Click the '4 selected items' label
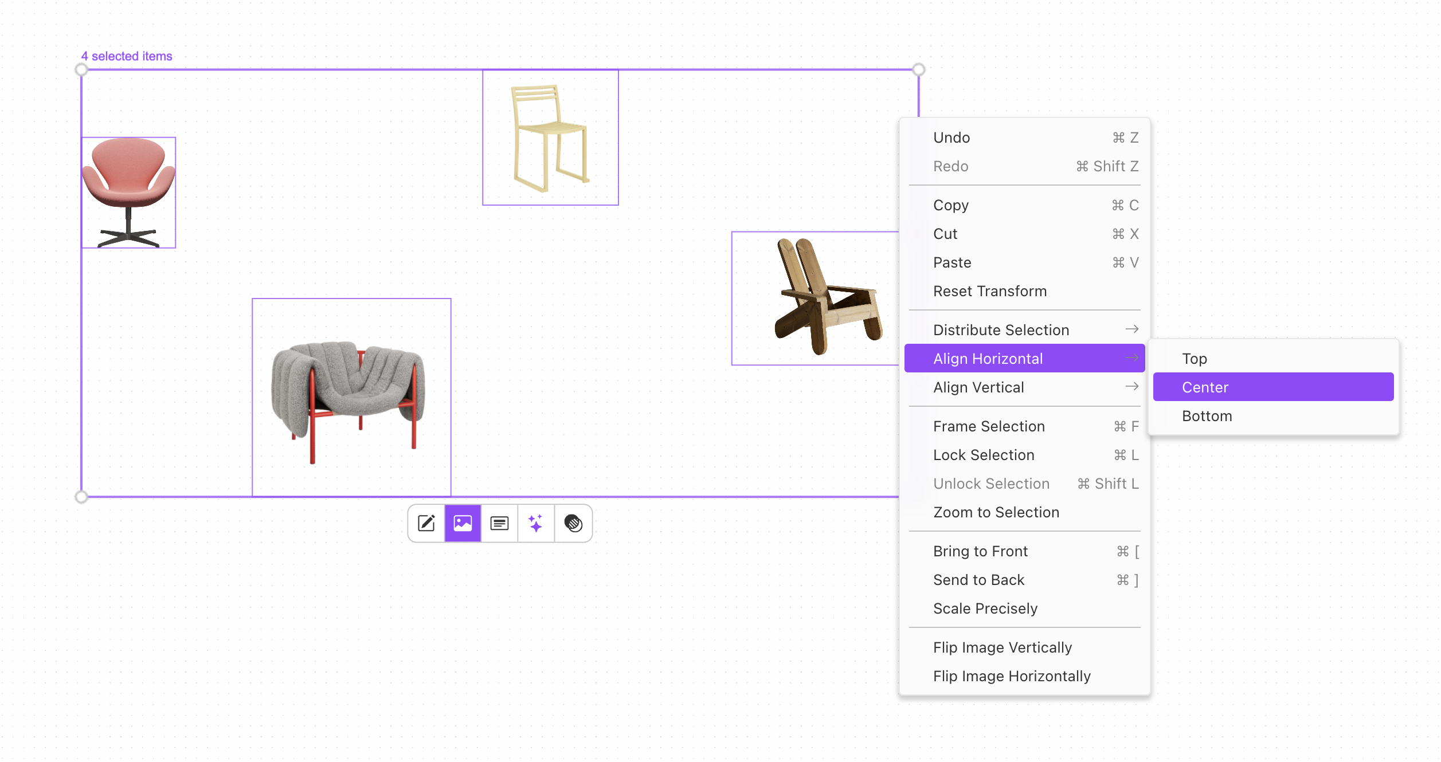1441x762 pixels. click(x=127, y=56)
